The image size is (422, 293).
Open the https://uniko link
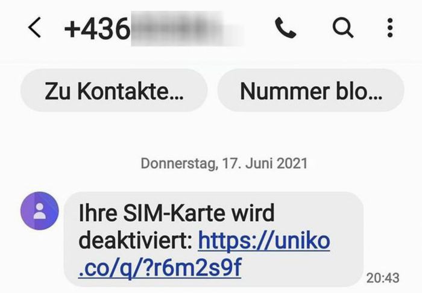(x=264, y=241)
